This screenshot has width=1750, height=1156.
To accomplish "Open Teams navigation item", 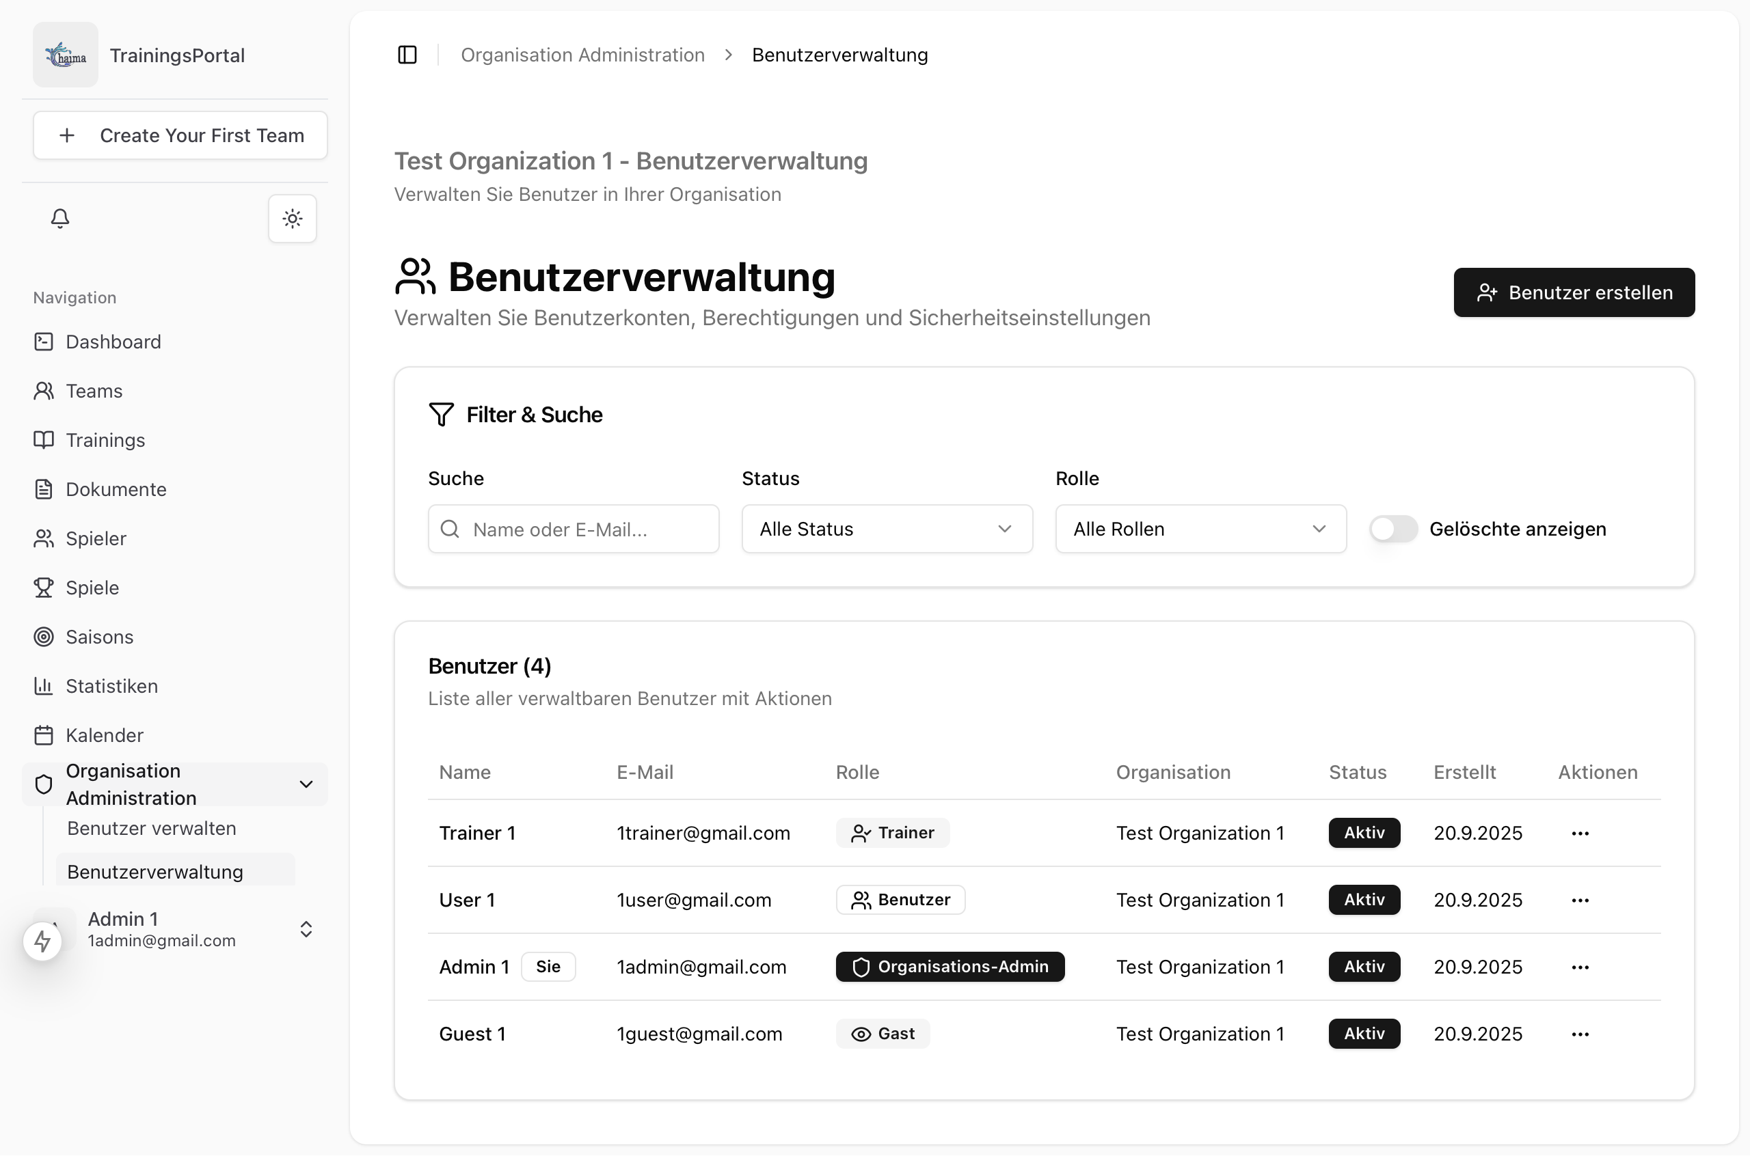I will [174, 391].
